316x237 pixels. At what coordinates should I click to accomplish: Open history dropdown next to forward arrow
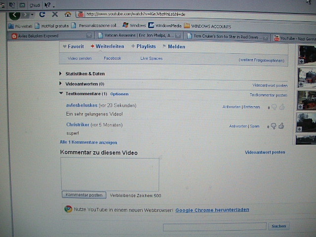pos(32,14)
